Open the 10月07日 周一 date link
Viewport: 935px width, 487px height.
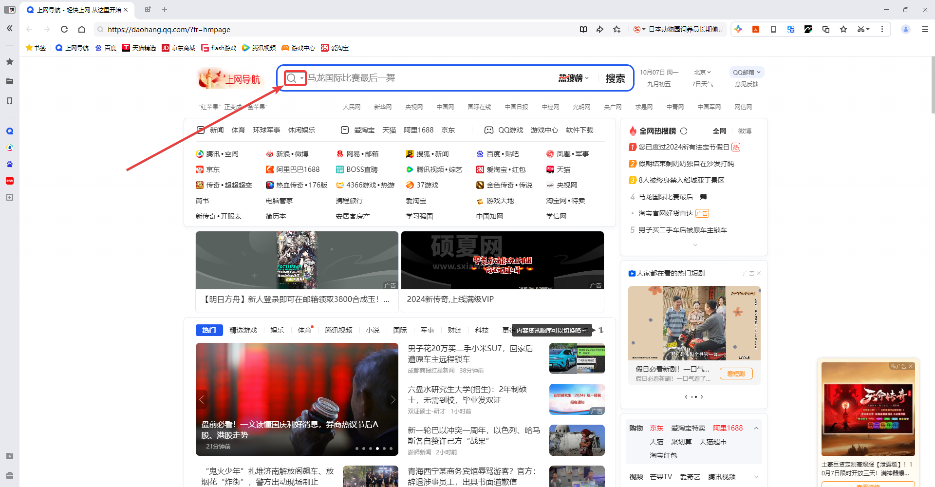(658, 72)
